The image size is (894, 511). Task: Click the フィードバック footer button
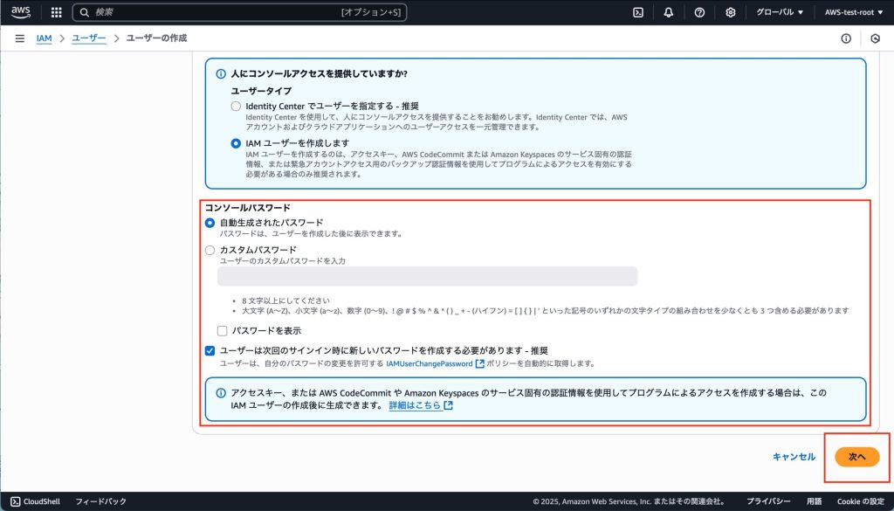tap(101, 501)
